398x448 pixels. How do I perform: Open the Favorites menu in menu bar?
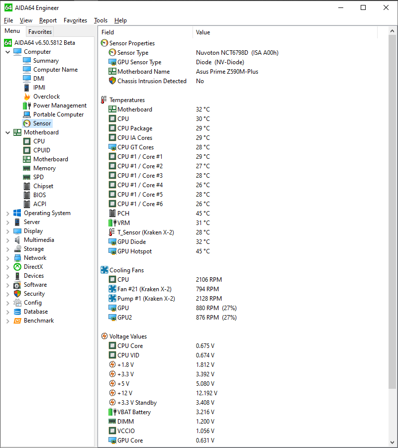point(76,20)
